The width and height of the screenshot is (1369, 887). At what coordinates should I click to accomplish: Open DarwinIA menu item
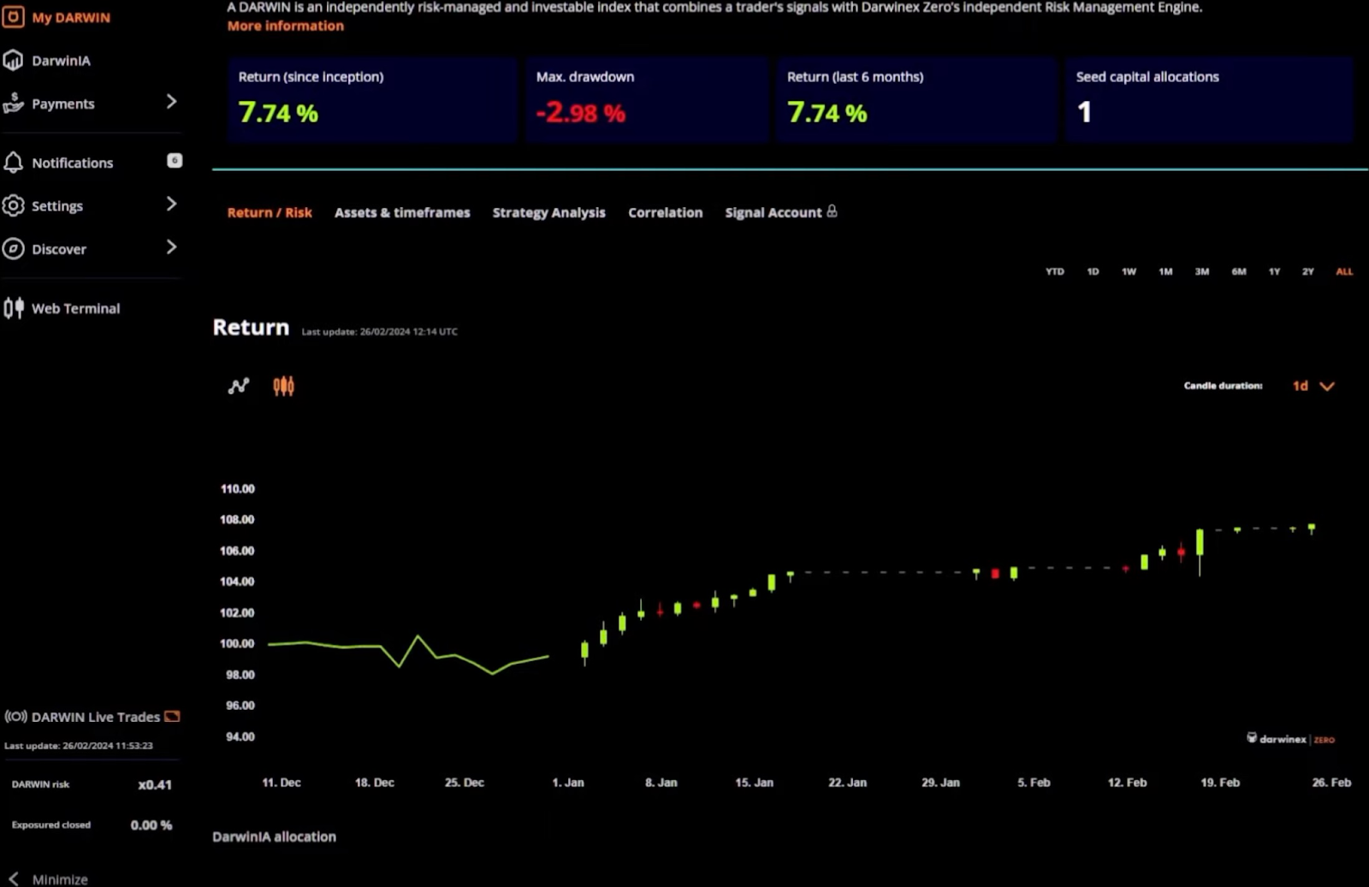(x=61, y=61)
